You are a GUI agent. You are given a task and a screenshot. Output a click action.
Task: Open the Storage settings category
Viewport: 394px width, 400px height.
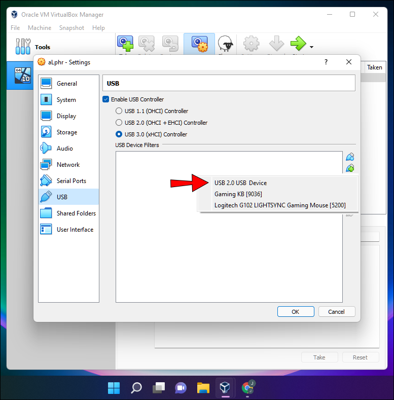click(x=68, y=132)
